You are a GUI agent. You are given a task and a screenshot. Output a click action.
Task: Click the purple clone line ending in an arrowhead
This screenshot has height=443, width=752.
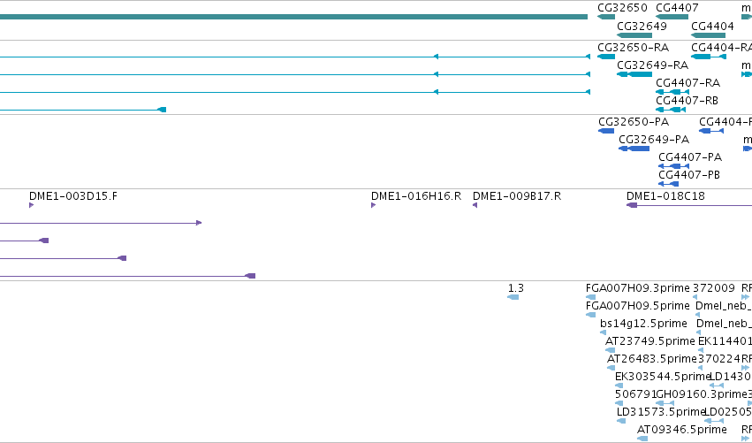[x=101, y=223]
